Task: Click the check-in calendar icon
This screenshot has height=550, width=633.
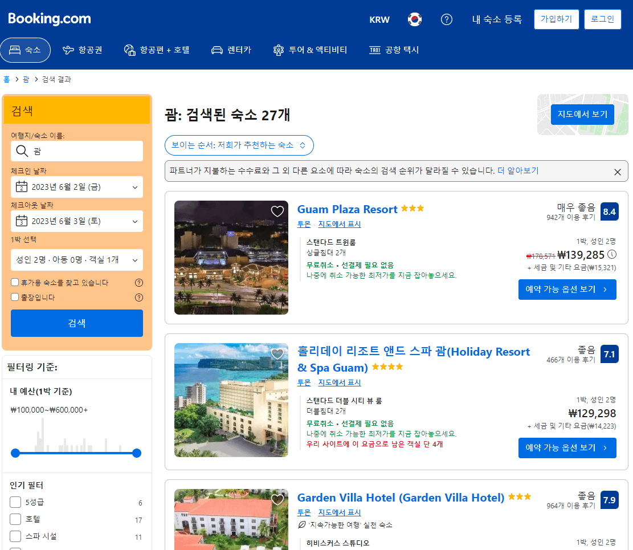Action: click(22, 187)
